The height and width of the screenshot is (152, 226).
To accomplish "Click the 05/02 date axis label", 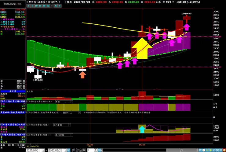I will [x=90, y=145].
